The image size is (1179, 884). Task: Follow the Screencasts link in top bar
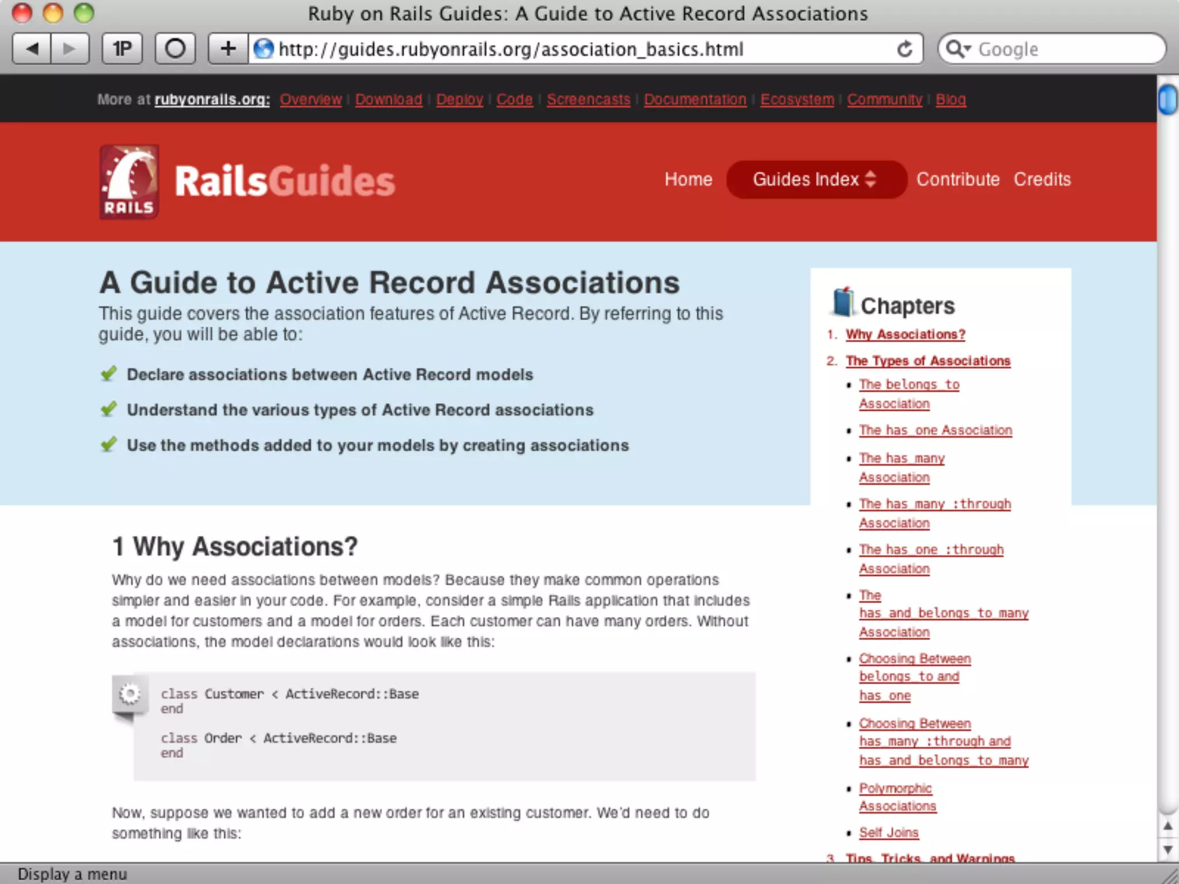tap(588, 100)
